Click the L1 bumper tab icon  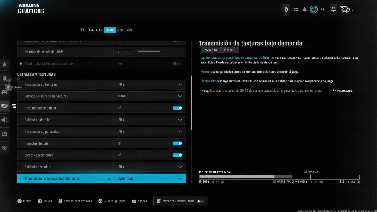[x=82, y=30]
